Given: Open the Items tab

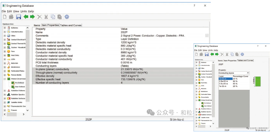Looking at the screenshot, I should (x=37, y=25).
